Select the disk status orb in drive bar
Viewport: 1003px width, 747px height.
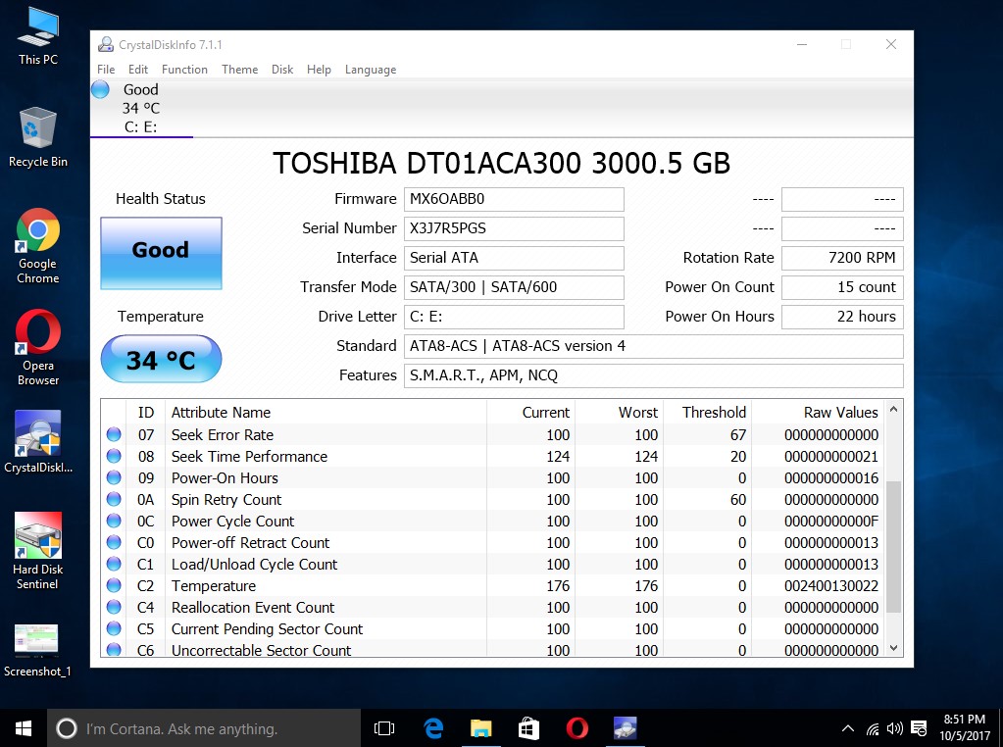[101, 90]
